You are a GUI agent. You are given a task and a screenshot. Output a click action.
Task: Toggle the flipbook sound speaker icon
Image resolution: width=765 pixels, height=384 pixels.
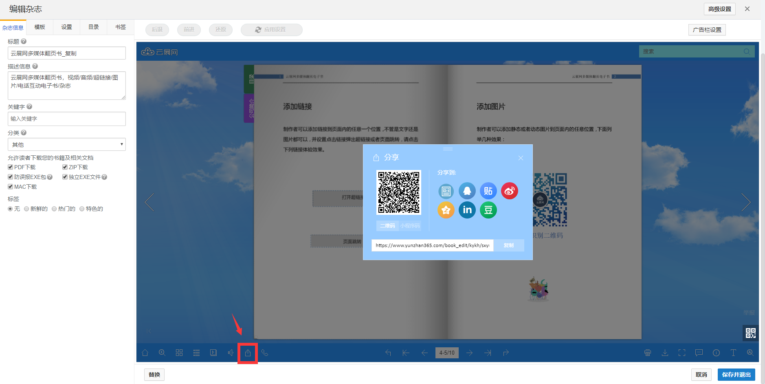(231, 353)
